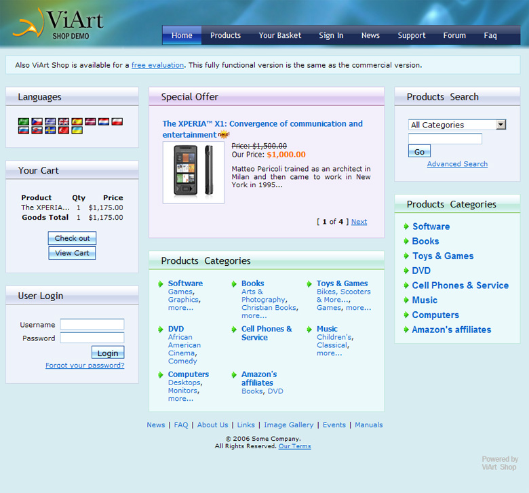
Task: Open About Us footer link
Action: (212, 425)
